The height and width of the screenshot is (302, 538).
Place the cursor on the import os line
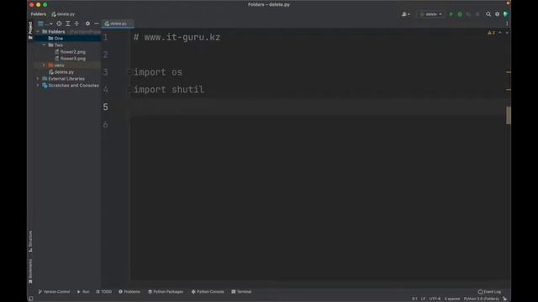pyautogui.click(x=158, y=72)
